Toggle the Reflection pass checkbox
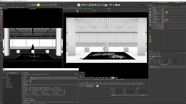 coord(30,89)
